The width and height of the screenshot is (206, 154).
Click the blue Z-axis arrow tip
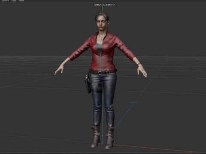(x=134, y=103)
